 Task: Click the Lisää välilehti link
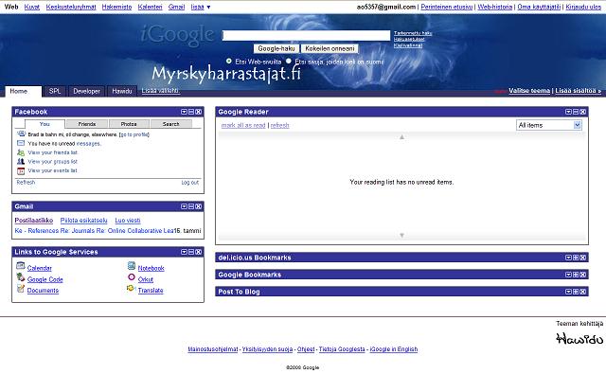160,90
